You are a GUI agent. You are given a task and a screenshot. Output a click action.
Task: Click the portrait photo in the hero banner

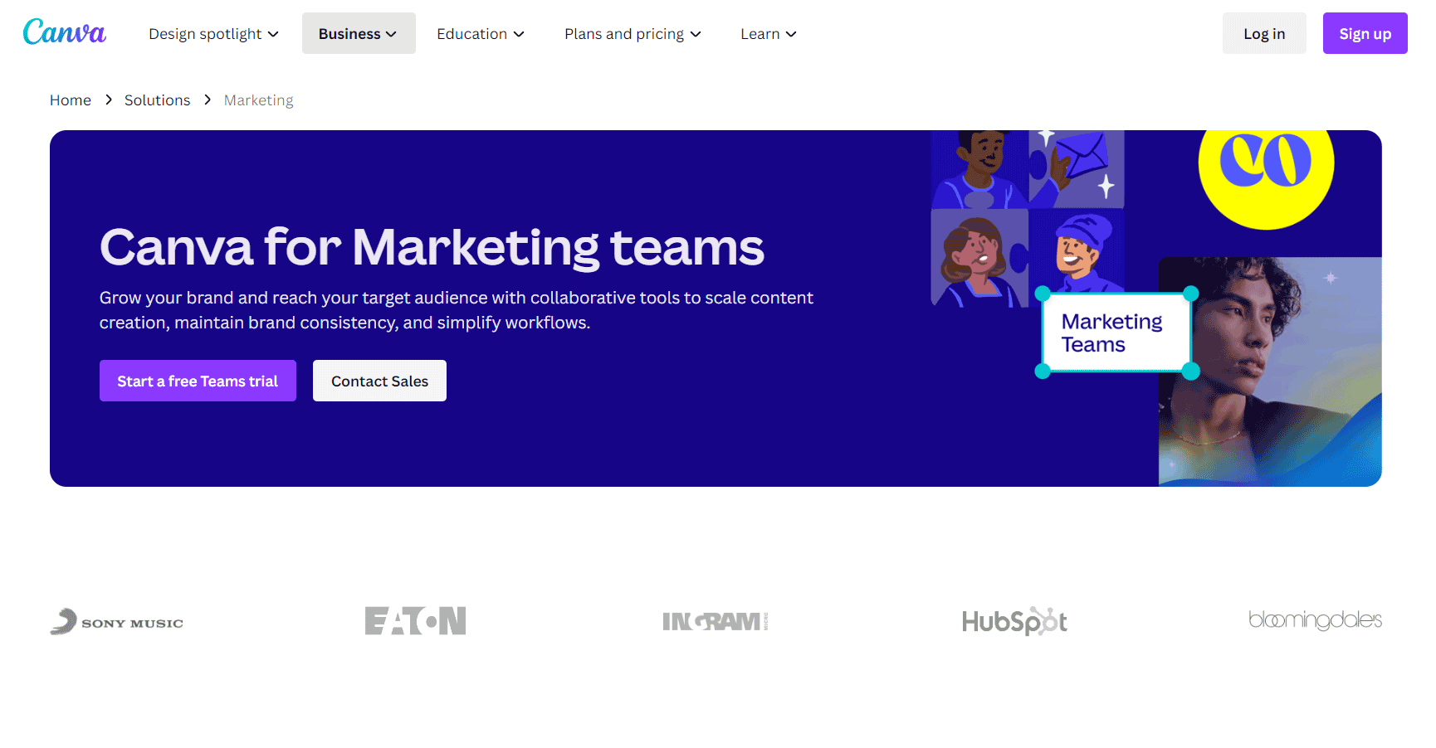(1270, 371)
